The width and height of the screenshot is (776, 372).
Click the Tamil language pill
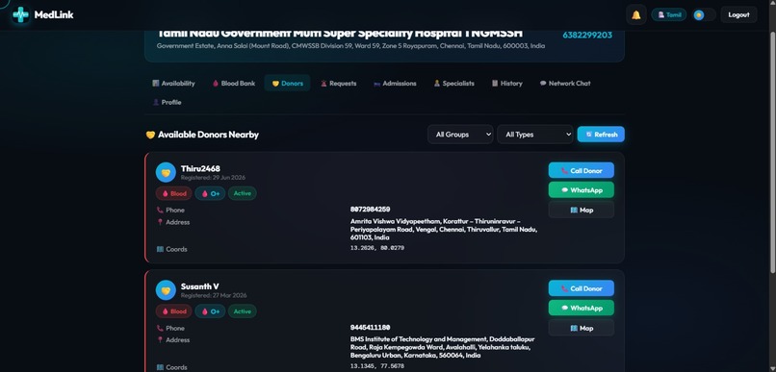click(668, 14)
